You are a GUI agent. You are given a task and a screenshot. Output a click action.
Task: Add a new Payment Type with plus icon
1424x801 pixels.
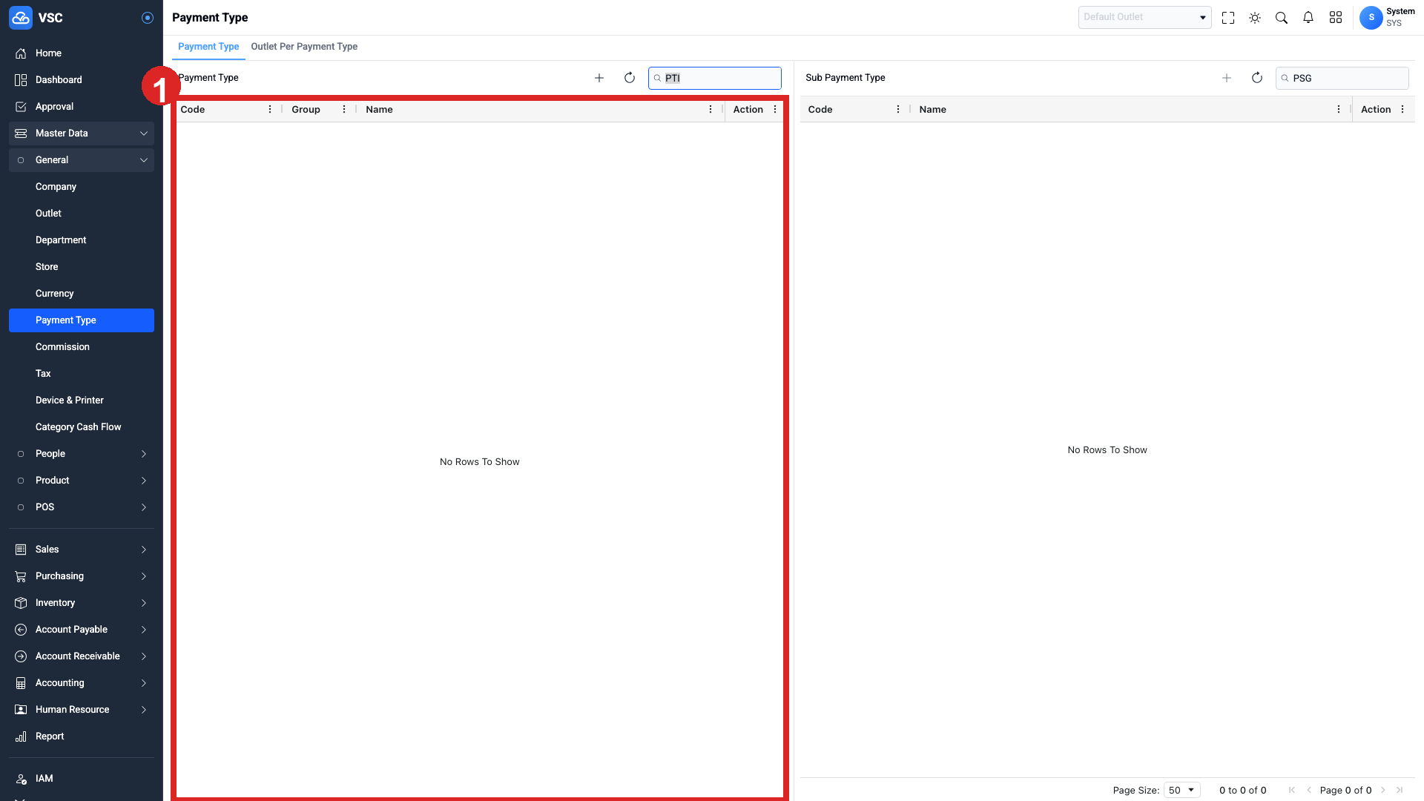(x=599, y=78)
